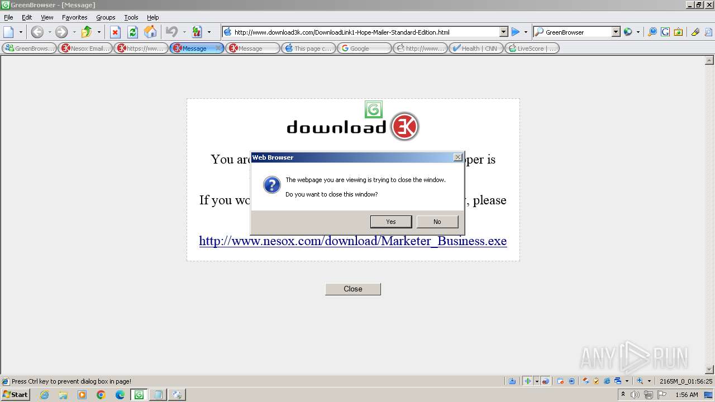Click the highlighter pen icon
Screen dimensions: 715x402
pyautogui.click(x=695, y=32)
